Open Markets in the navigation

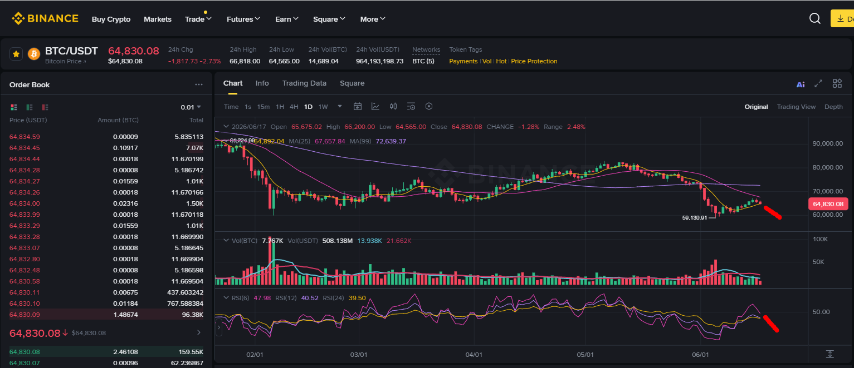[x=158, y=19]
